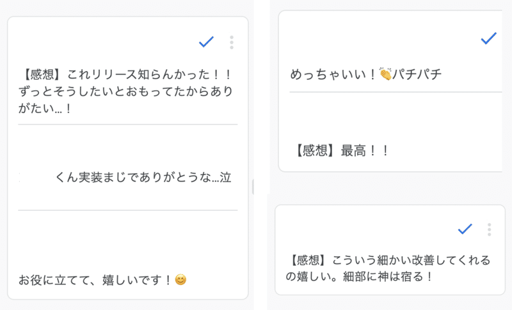Open the three-dot menu on the リリース知らんかった card

pos(232,42)
